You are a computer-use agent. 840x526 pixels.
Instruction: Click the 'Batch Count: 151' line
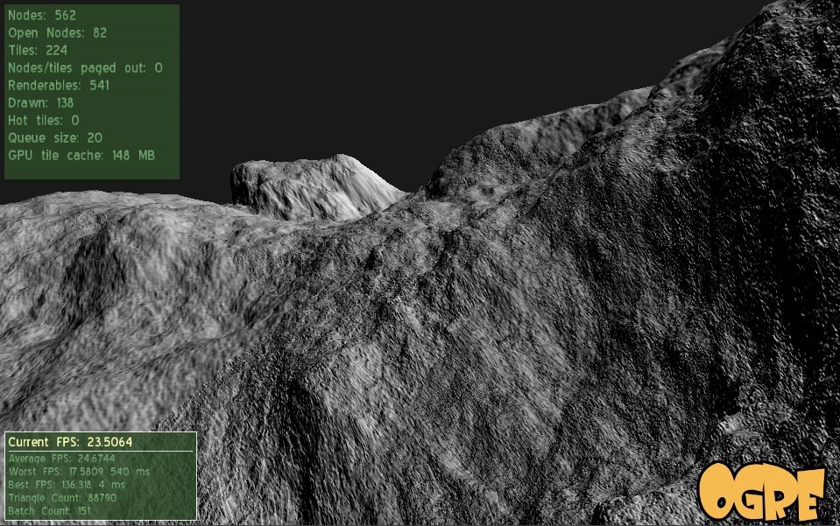pos(49,510)
